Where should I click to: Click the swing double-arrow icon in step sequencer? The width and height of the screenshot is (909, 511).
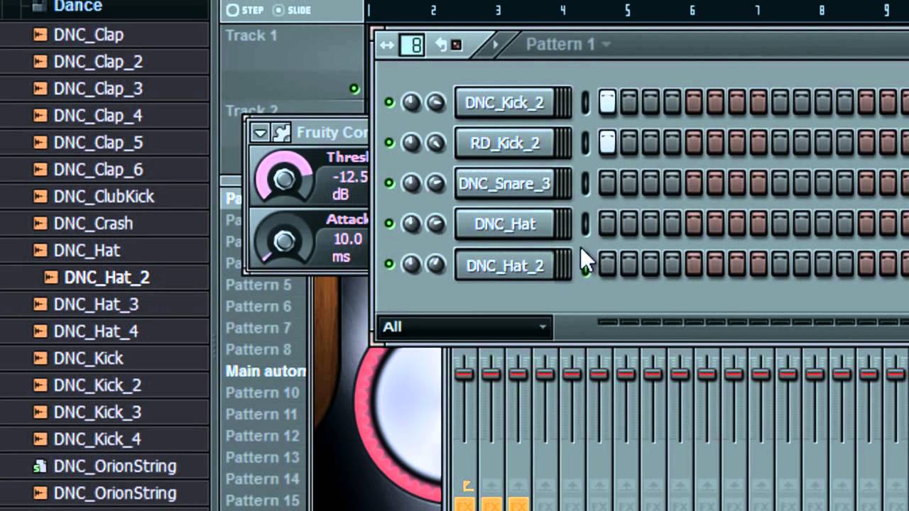click(x=387, y=45)
